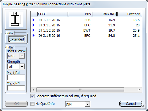Image resolution: width=148 pixels, height=111 pixels.
Task: Click the Cancel button
Action: click(x=131, y=104)
